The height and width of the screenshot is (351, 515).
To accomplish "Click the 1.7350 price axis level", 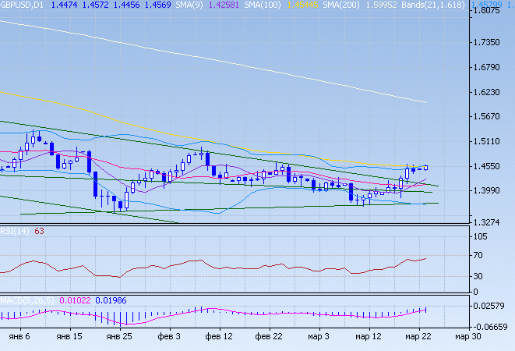I will (x=491, y=43).
